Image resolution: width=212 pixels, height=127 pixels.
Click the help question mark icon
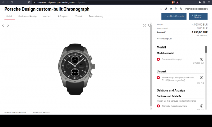point(161,9)
